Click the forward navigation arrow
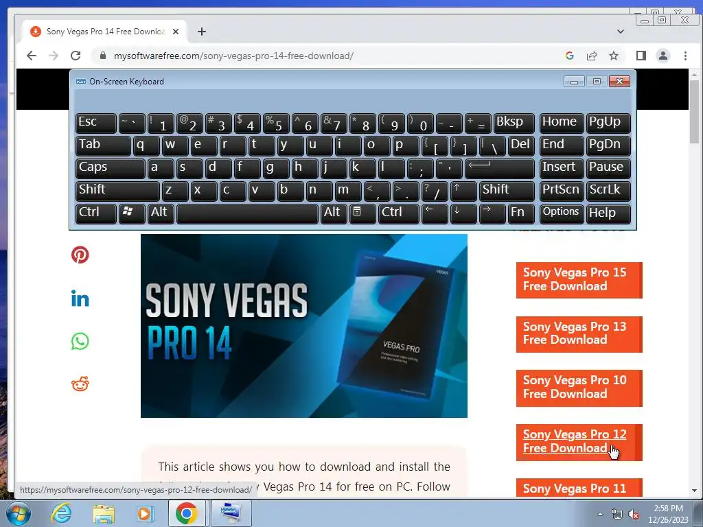This screenshot has height=527, width=703. (x=54, y=56)
